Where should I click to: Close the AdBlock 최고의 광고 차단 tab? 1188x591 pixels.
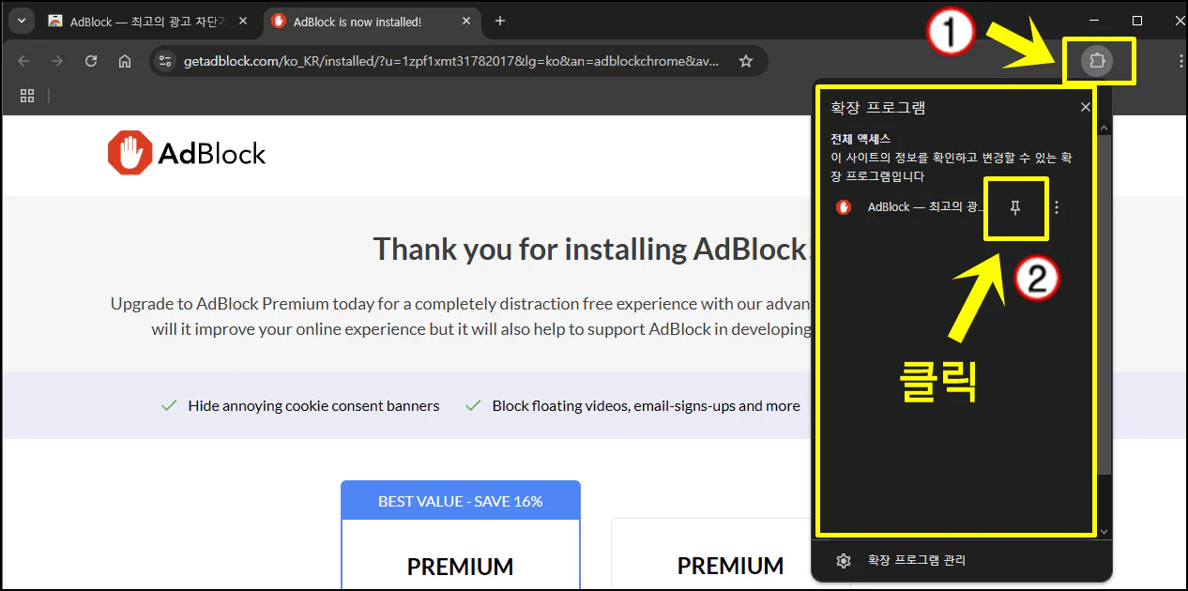tap(242, 22)
